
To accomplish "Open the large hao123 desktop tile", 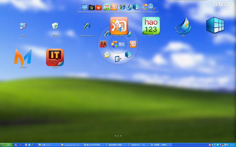I will pyautogui.click(x=151, y=26).
